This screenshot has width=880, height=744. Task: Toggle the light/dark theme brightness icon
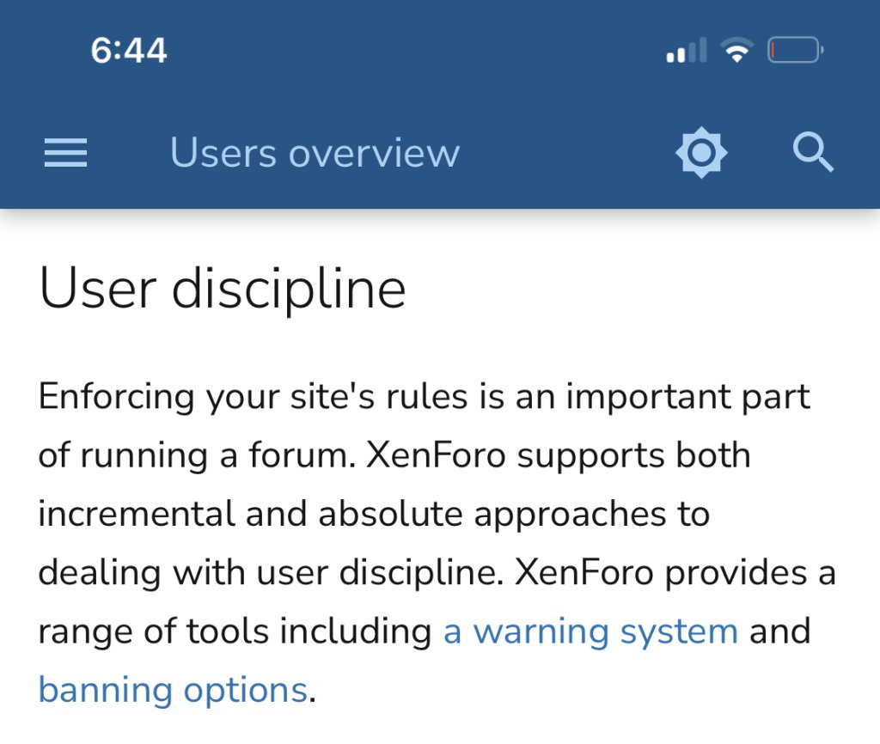tap(701, 154)
